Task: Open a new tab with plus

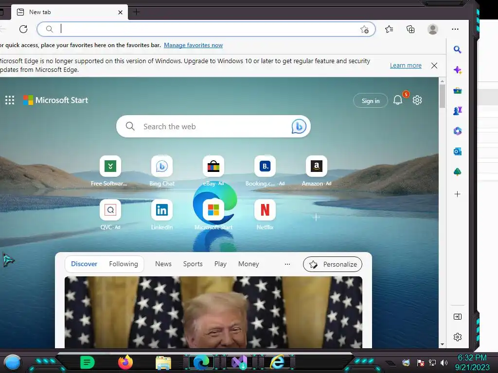Action: coord(136,12)
